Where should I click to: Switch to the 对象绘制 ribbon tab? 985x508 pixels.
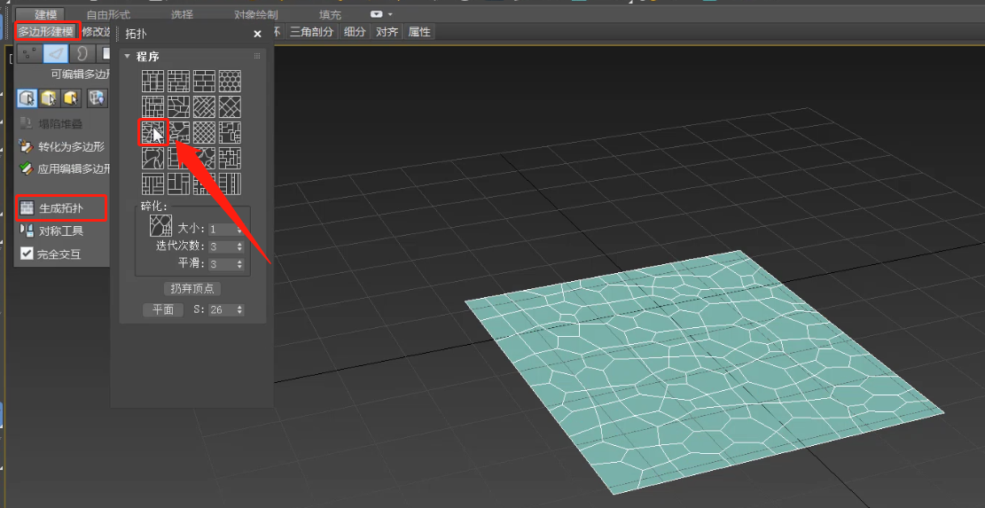255,15
